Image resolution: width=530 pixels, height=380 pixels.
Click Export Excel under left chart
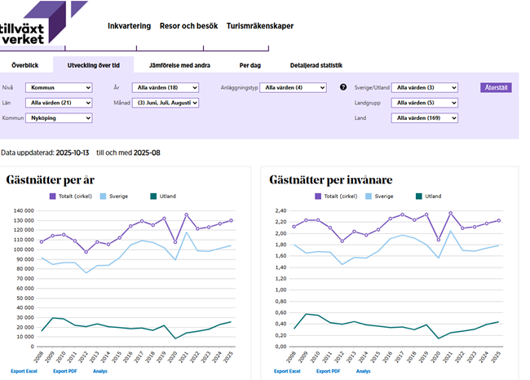coord(25,371)
